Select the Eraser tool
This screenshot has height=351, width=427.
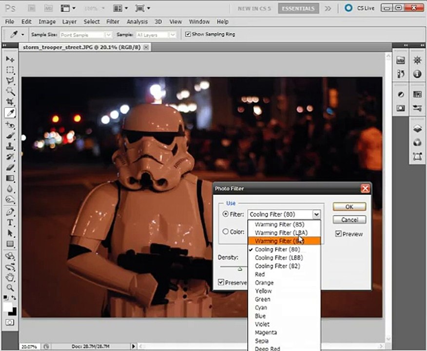coord(10,168)
